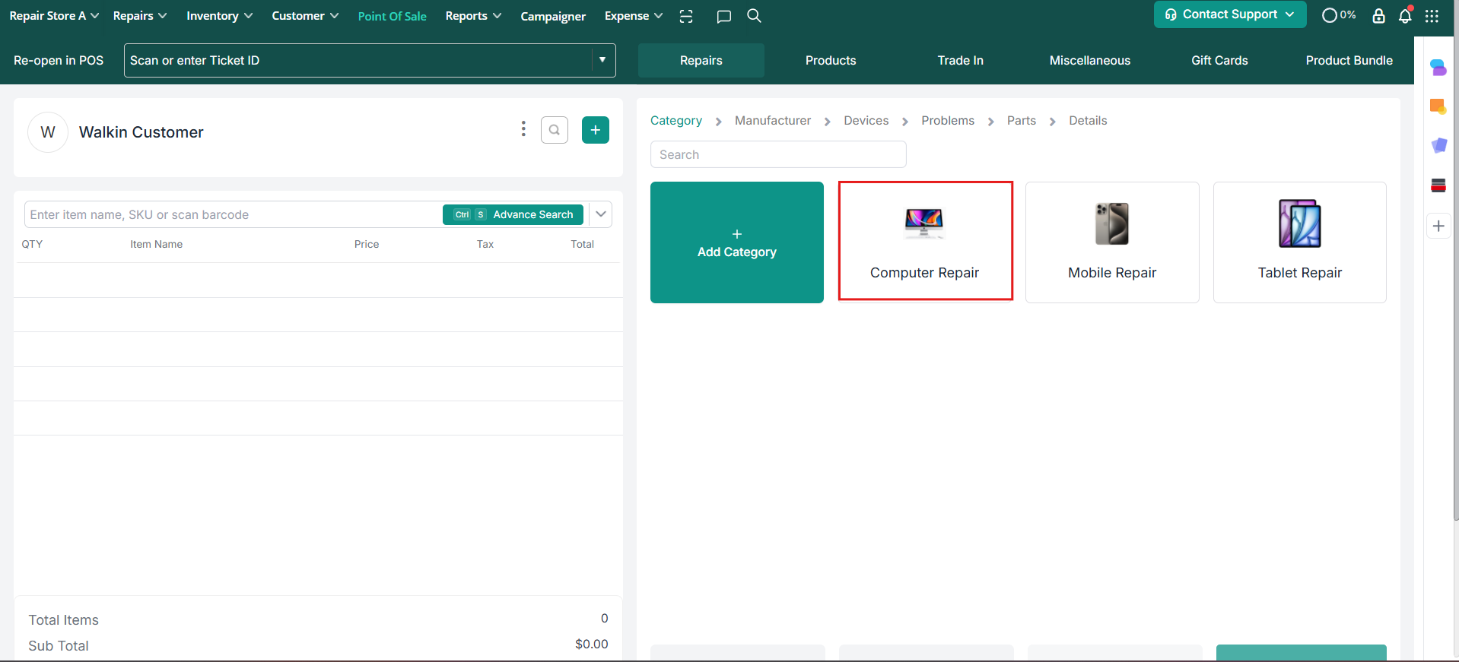Open the notifications bell

pos(1405,16)
